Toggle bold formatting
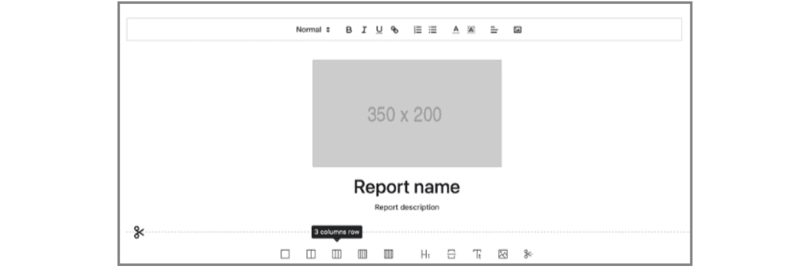This screenshot has height=268, width=810. (349, 30)
